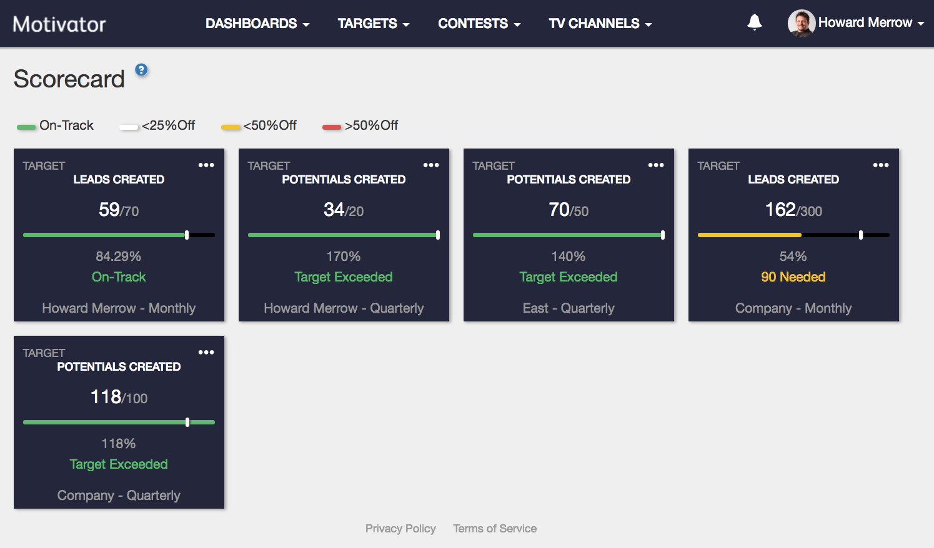Image resolution: width=934 pixels, height=548 pixels.
Task: Open the Dashboards menu
Action: click(257, 24)
